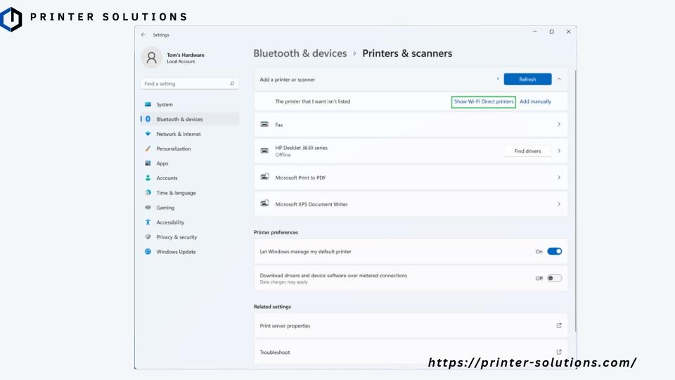Viewport: 675px width, 380px height.
Task: Toggle Let Windows manage my default printer
Action: click(555, 251)
